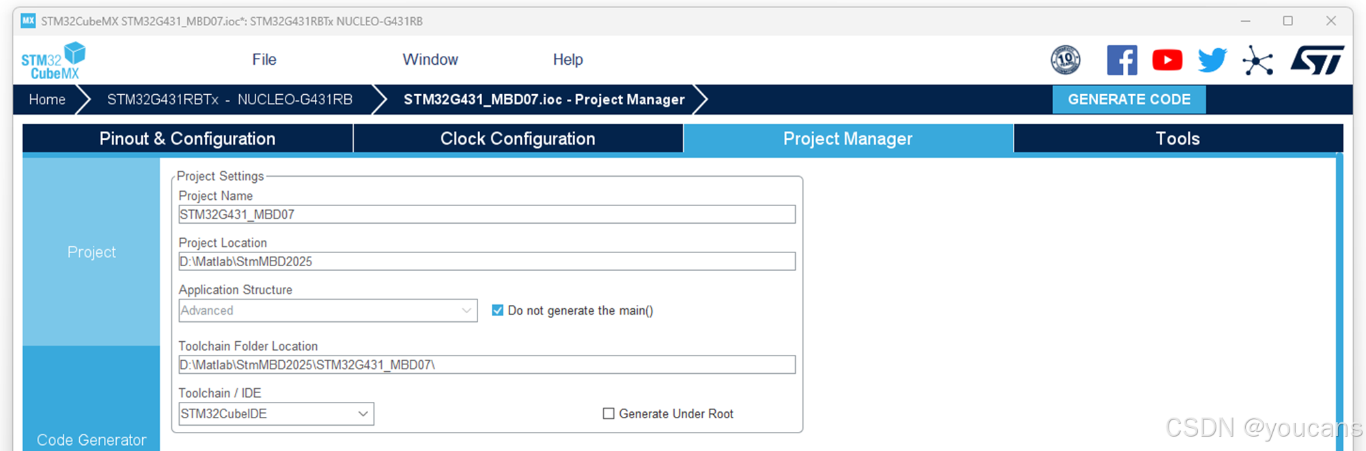Open the YouTube icon link
Screen dimensions: 1366x451
point(1167,60)
